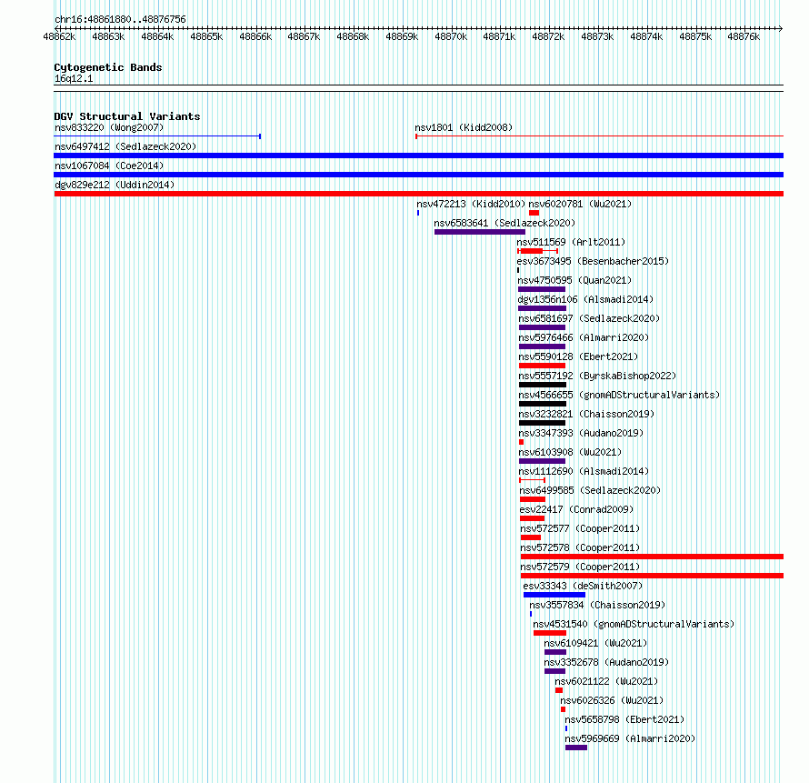Click the nsv3352678 (Audano2019) label

click(x=606, y=662)
